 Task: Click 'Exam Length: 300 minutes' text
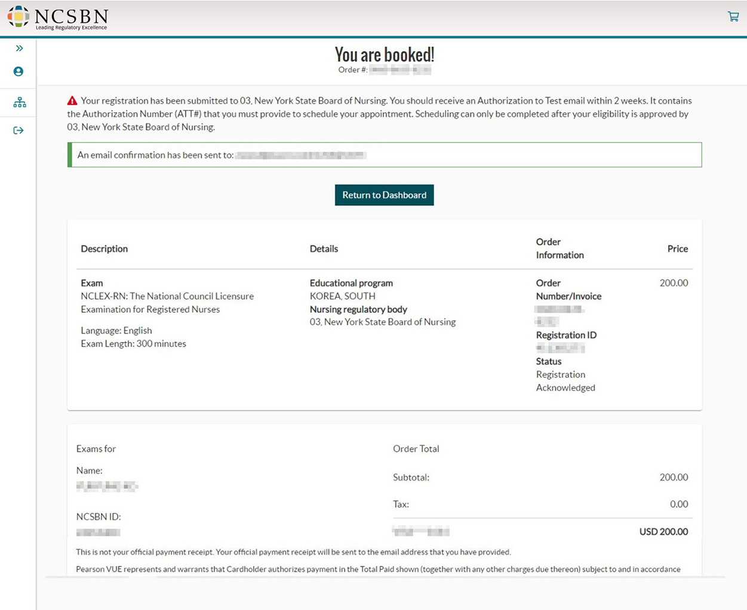[134, 344]
